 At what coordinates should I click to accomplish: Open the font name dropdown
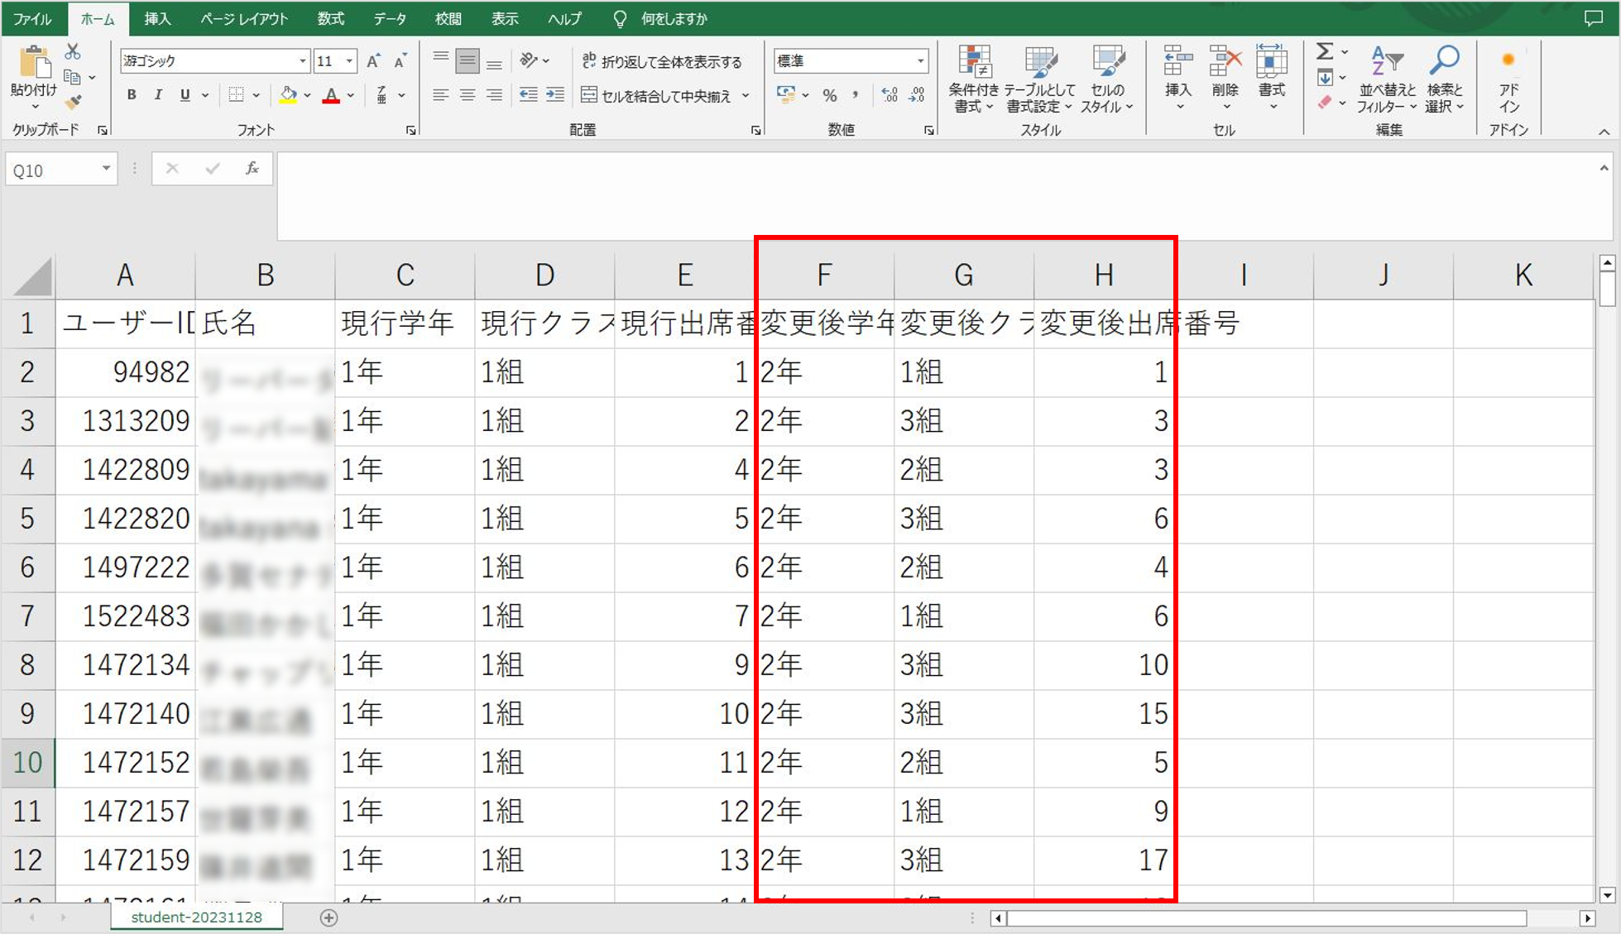(x=302, y=61)
